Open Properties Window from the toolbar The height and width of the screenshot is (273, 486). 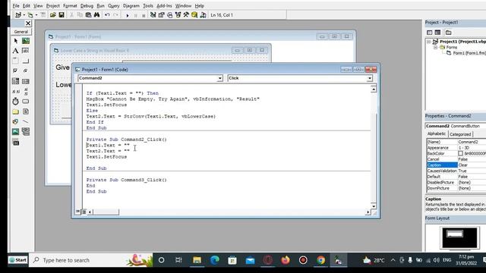tap(161, 15)
